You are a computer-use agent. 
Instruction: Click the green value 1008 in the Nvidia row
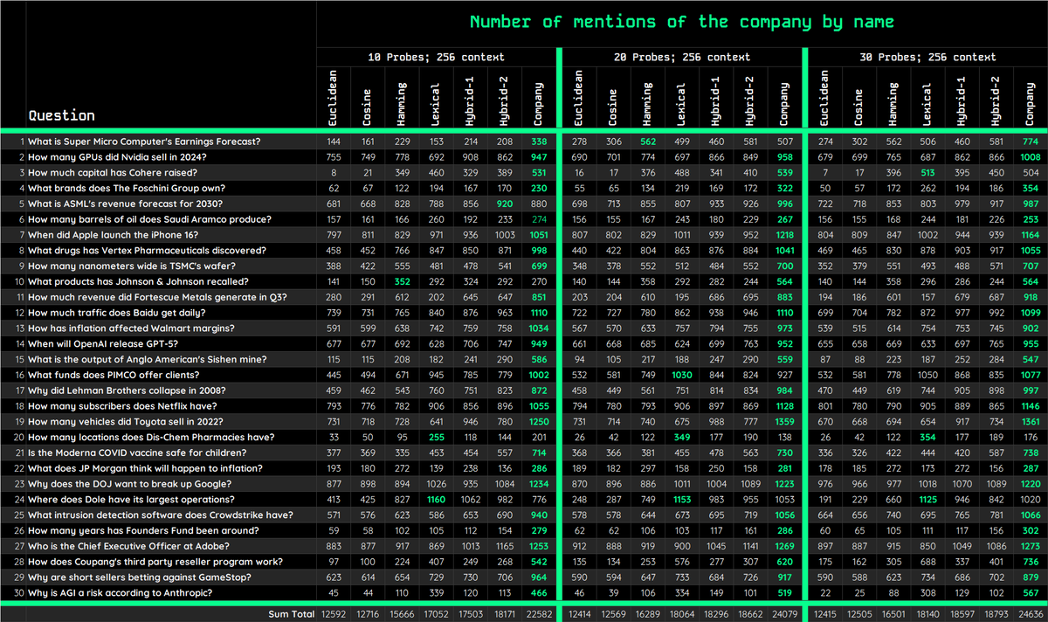coord(1030,156)
